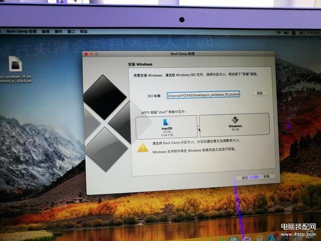Open the date and time menu bar clock
321x241 pixels.
pos(309,33)
